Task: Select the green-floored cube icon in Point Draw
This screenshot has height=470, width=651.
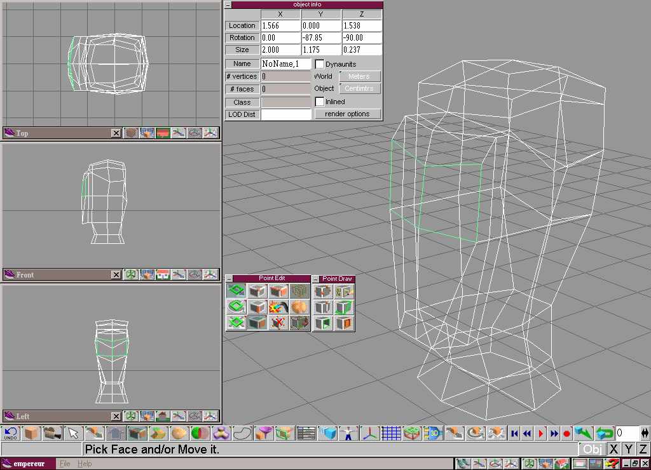Action: click(343, 307)
